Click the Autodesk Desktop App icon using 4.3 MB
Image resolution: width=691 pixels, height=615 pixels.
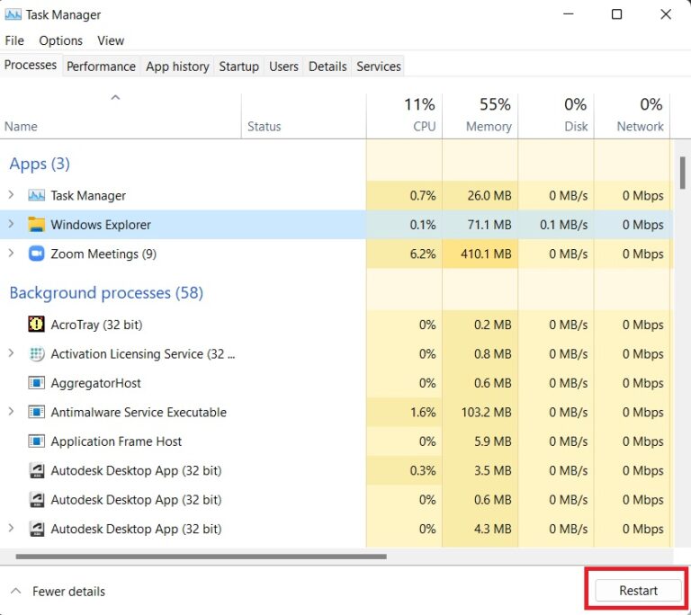click(x=36, y=529)
